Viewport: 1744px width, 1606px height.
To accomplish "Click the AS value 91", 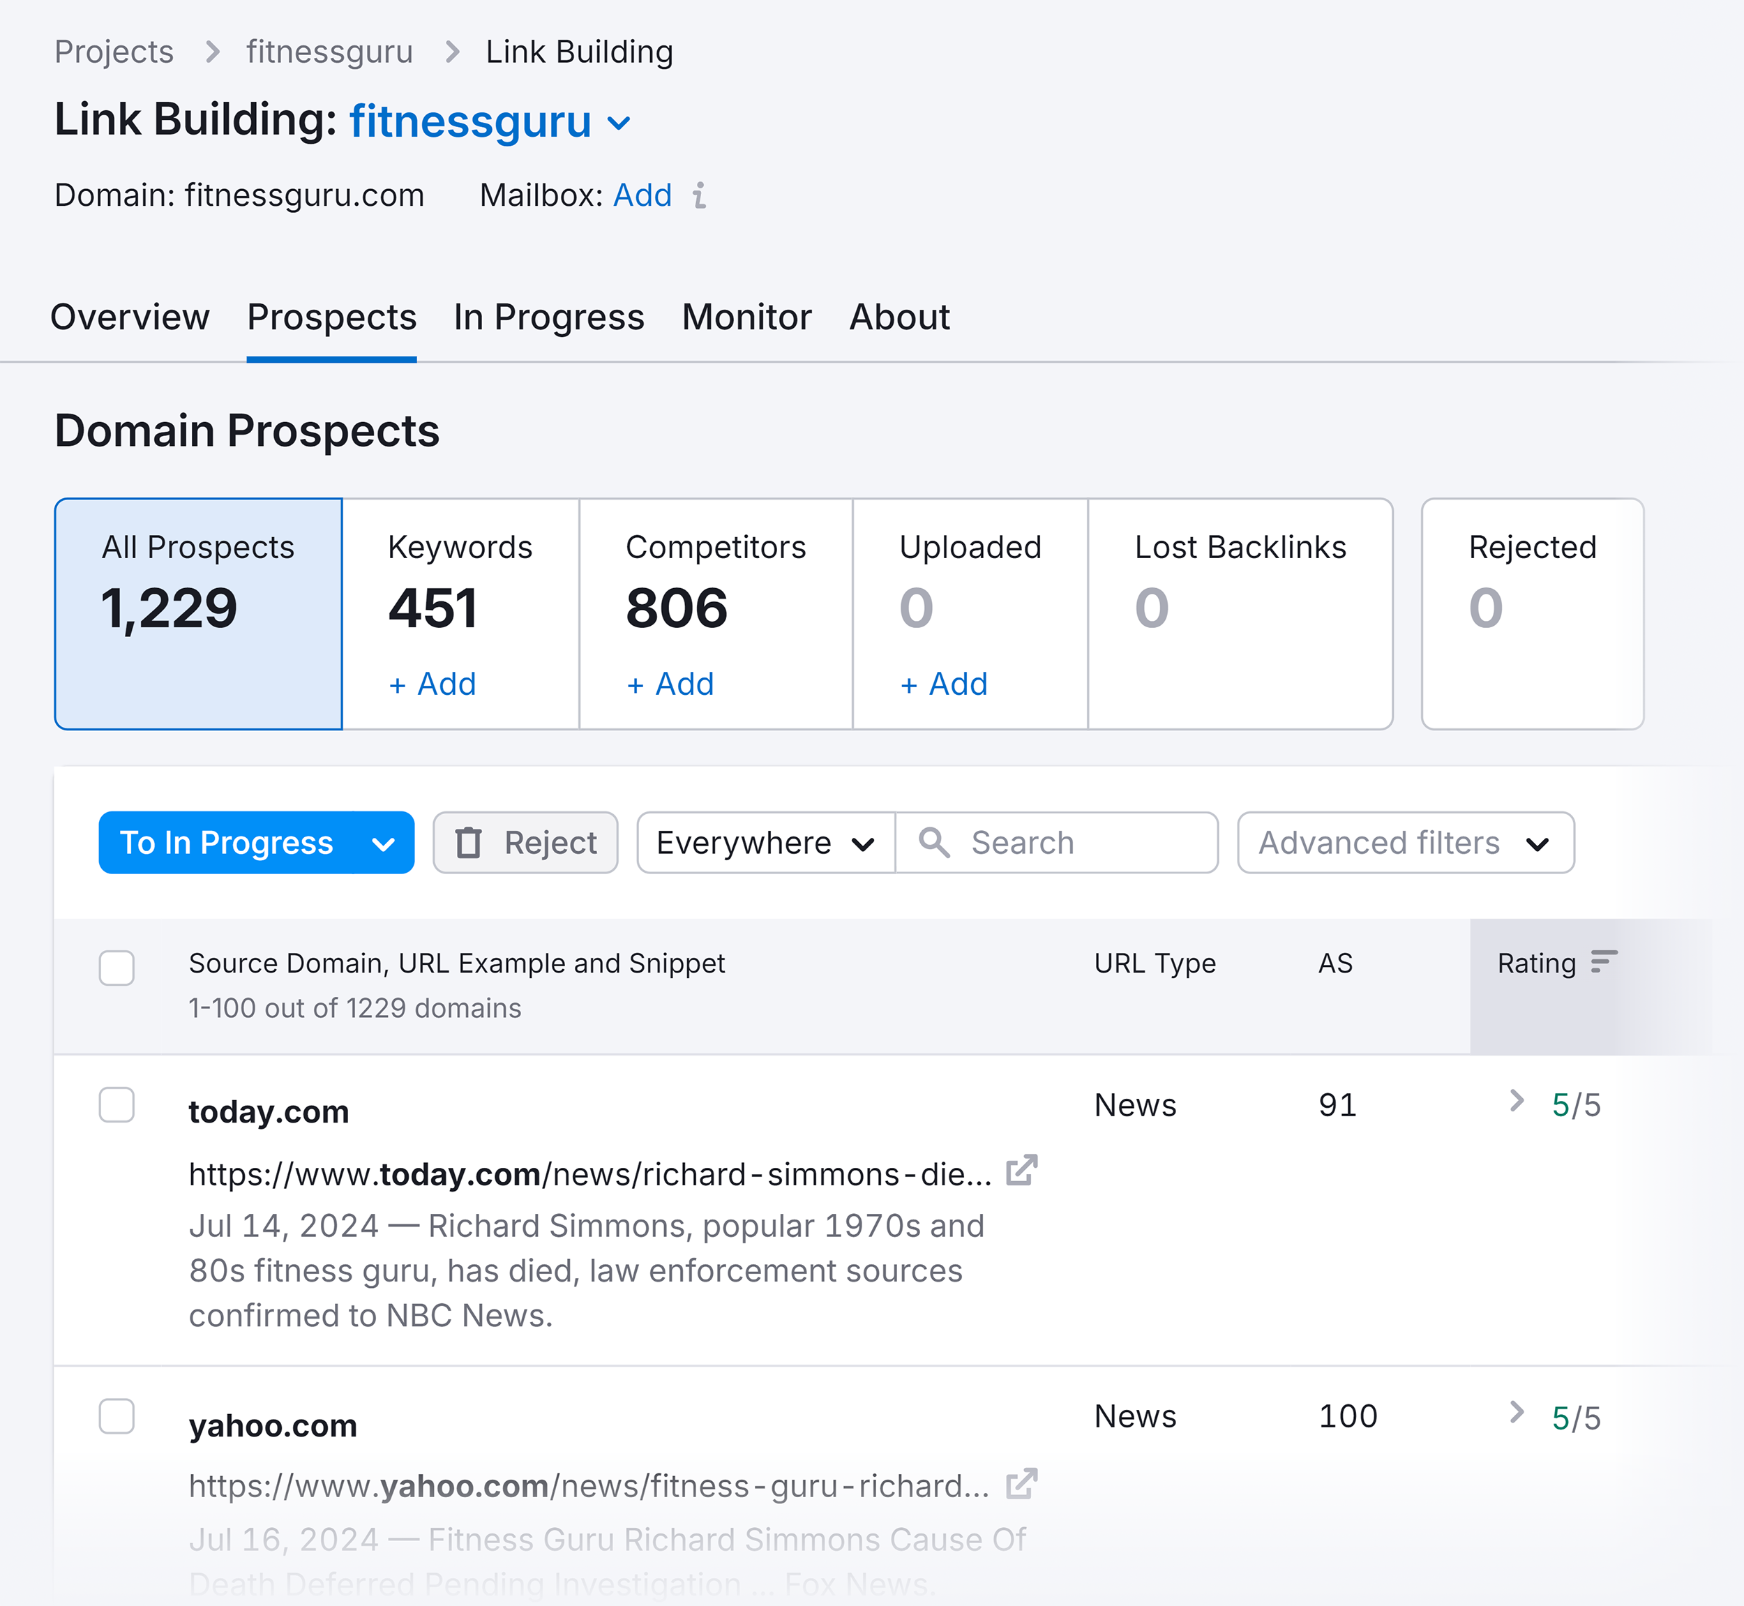I will (1337, 1104).
